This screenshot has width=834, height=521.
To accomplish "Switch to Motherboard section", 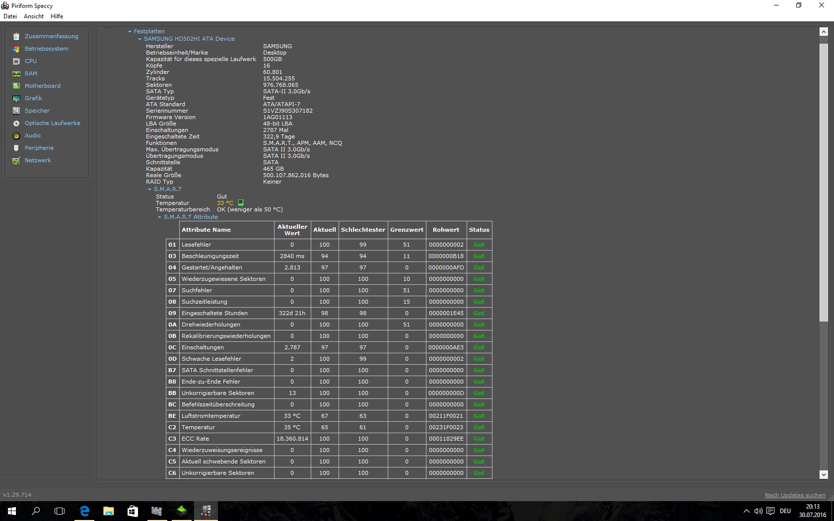I will (x=43, y=86).
